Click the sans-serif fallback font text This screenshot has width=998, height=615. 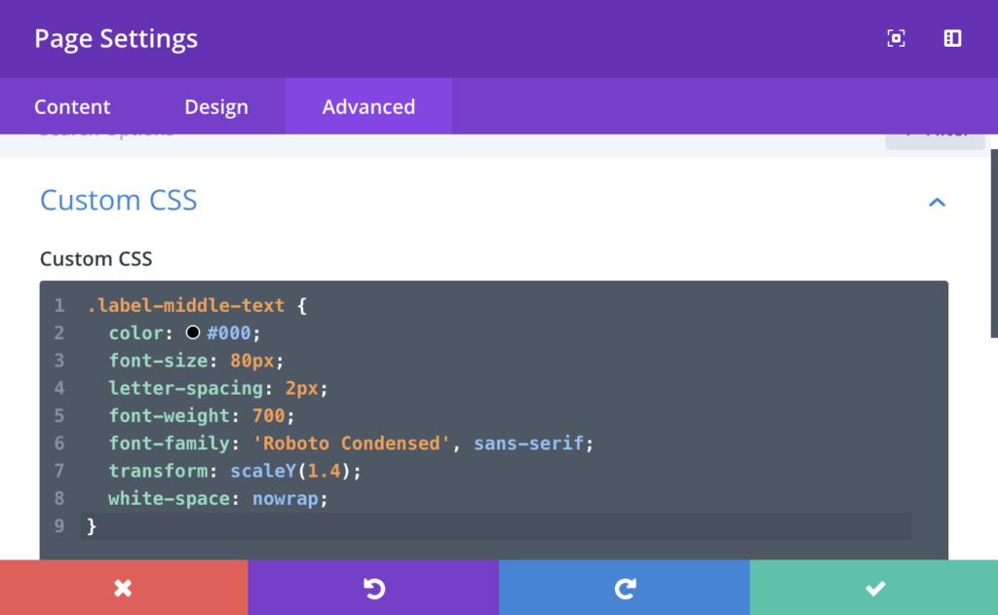point(528,443)
